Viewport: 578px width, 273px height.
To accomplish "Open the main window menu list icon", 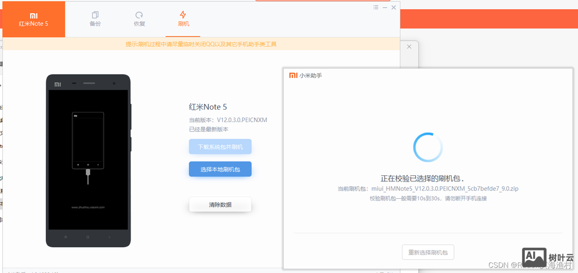I will (x=376, y=7).
